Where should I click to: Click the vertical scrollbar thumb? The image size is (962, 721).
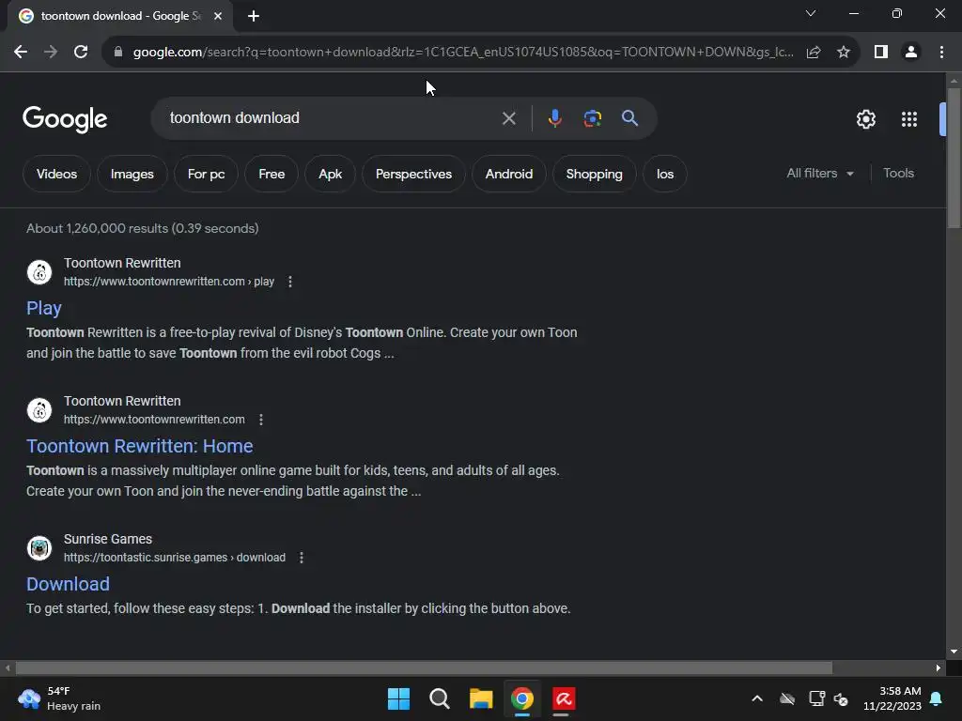pyautogui.click(x=954, y=158)
